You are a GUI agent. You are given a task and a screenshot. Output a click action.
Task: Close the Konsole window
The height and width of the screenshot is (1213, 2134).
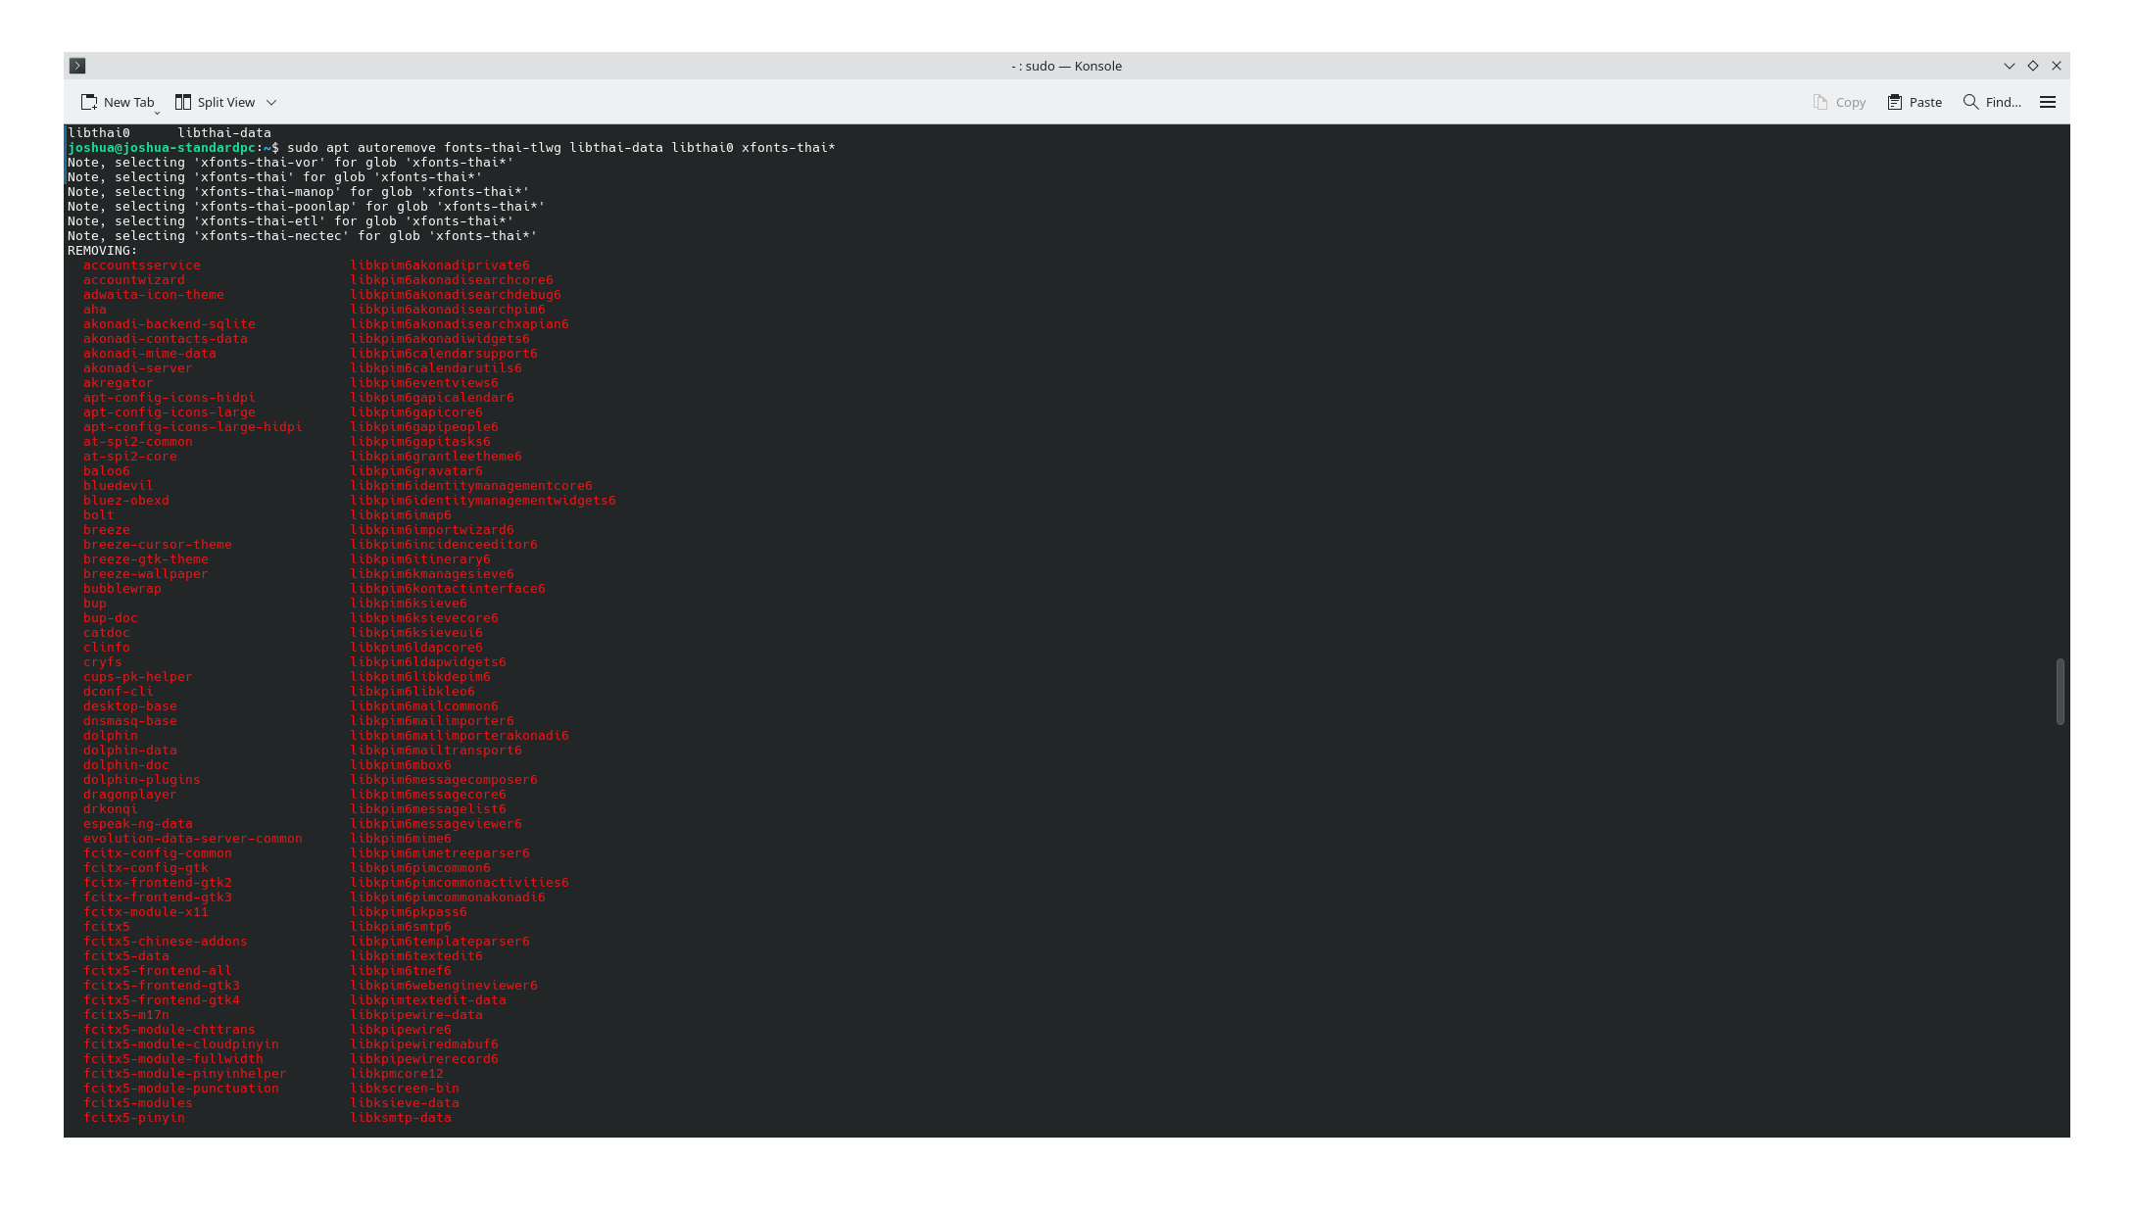tap(2056, 66)
